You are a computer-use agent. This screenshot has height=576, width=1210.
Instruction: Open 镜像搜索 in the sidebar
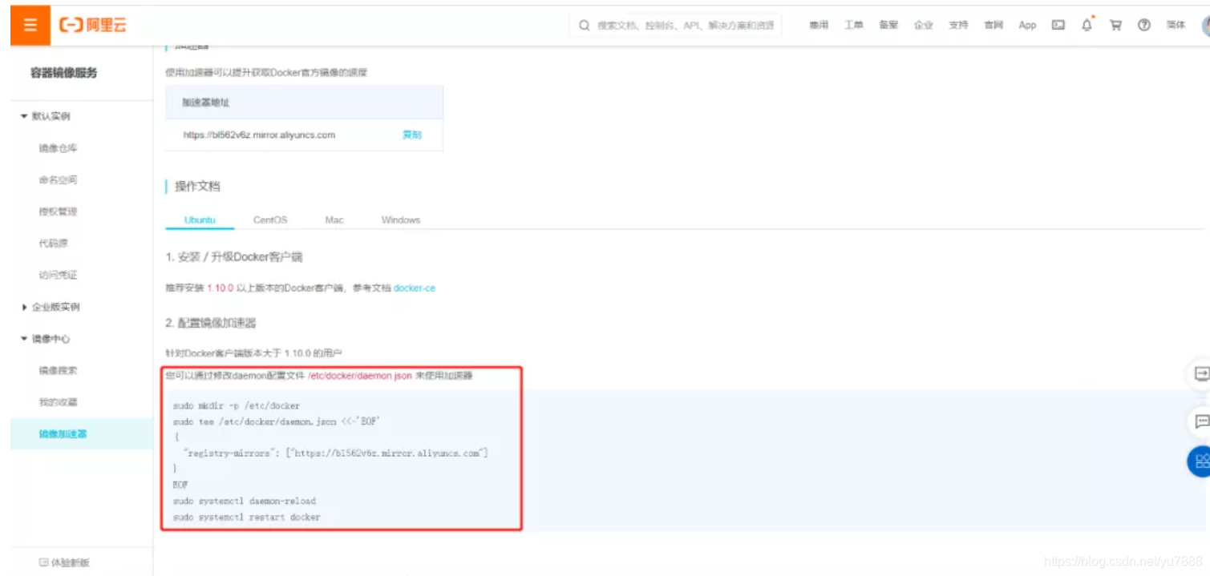click(58, 371)
